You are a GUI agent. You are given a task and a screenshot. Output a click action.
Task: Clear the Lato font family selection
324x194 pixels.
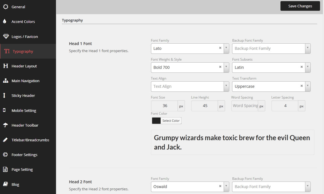coord(220,48)
